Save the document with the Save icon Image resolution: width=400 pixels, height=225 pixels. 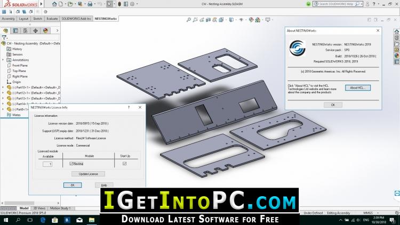(x=80, y=4)
